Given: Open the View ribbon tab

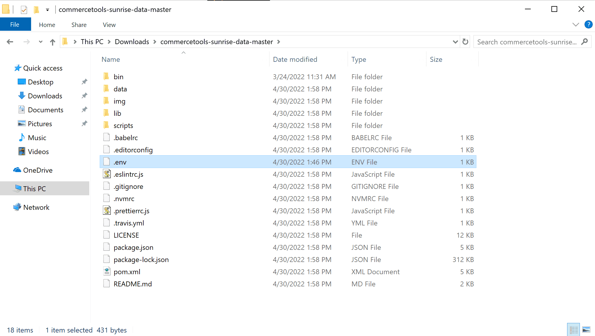Looking at the screenshot, I should (x=109, y=25).
